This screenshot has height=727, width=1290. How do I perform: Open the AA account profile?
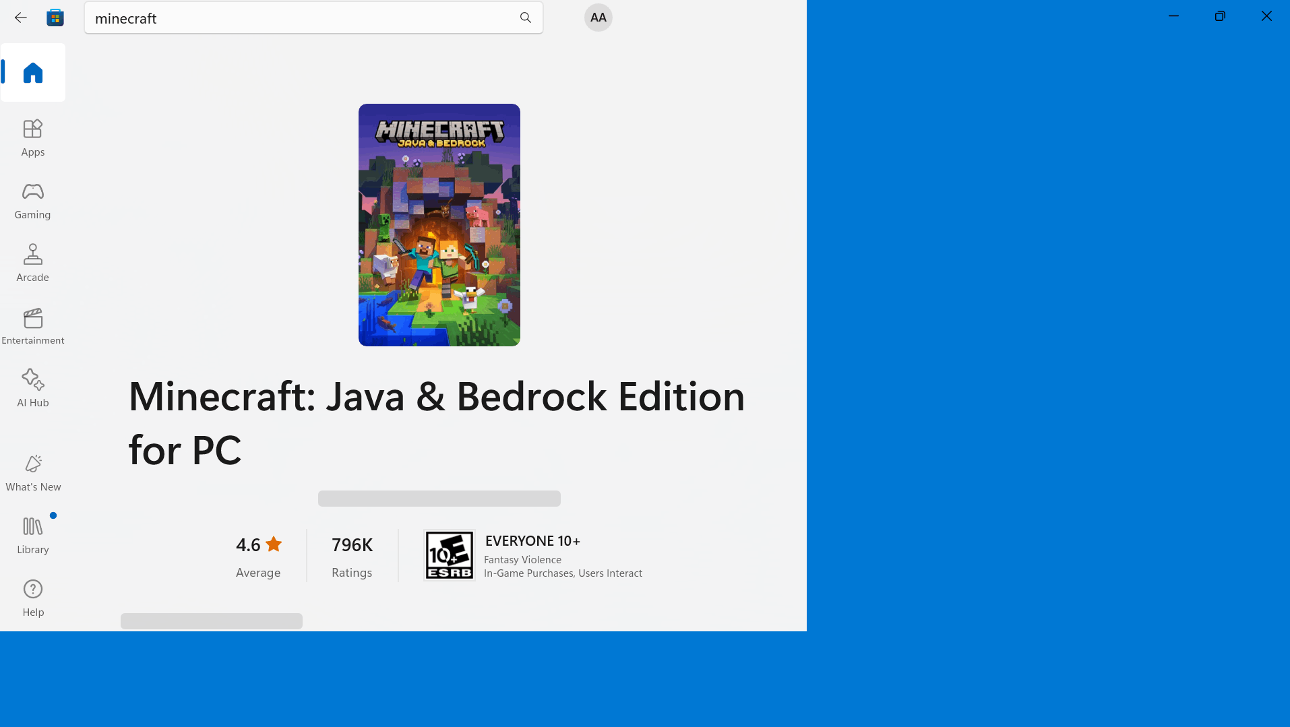click(x=598, y=18)
